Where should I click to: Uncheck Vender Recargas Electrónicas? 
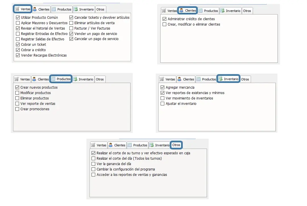click(18, 55)
